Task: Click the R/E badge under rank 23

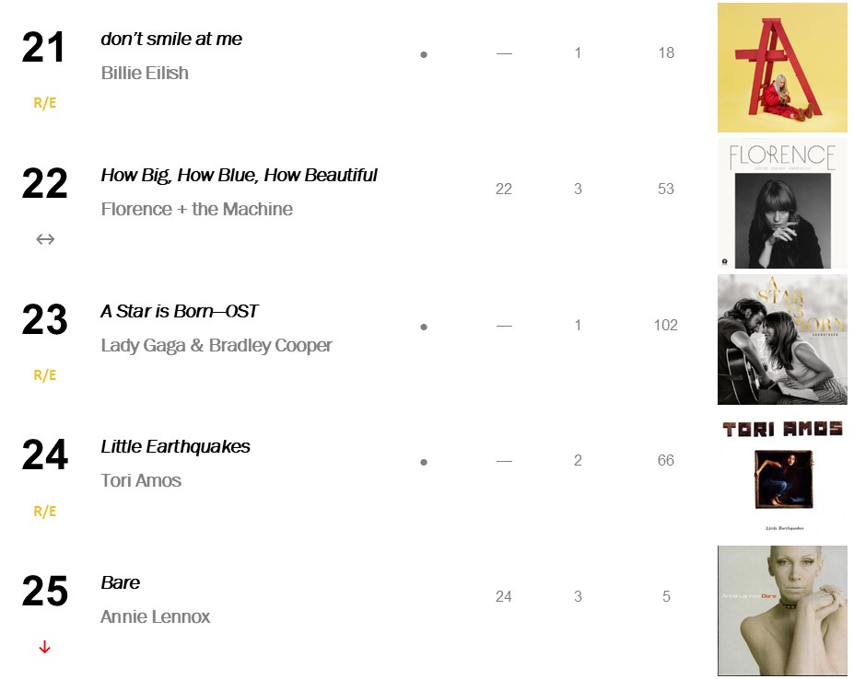Action: 44,375
